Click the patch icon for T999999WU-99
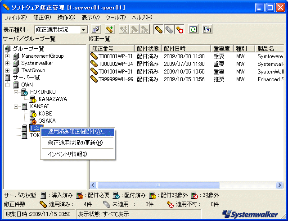 (94, 79)
